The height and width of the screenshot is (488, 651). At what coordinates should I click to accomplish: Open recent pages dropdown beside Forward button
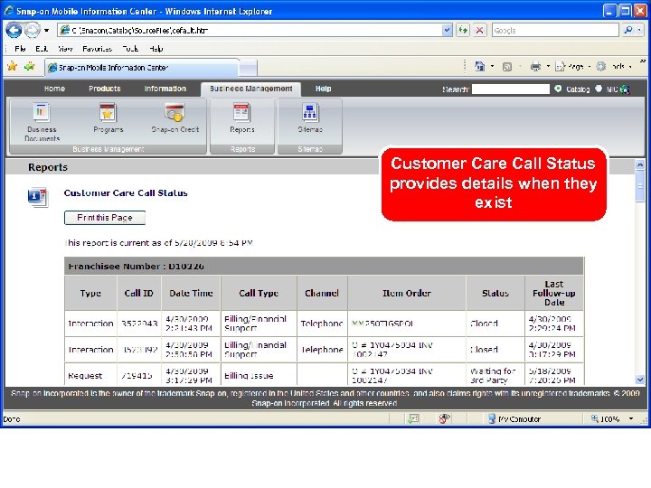[46, 31]
